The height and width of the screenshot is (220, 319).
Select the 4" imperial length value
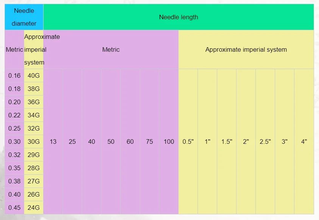click(x=304, y=142)
